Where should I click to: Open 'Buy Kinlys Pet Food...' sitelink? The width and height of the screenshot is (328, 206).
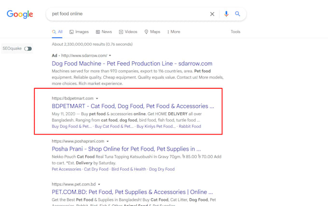coord(156,126)
